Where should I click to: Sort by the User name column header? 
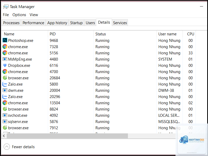pyautogui.click(x=170, y=34)
